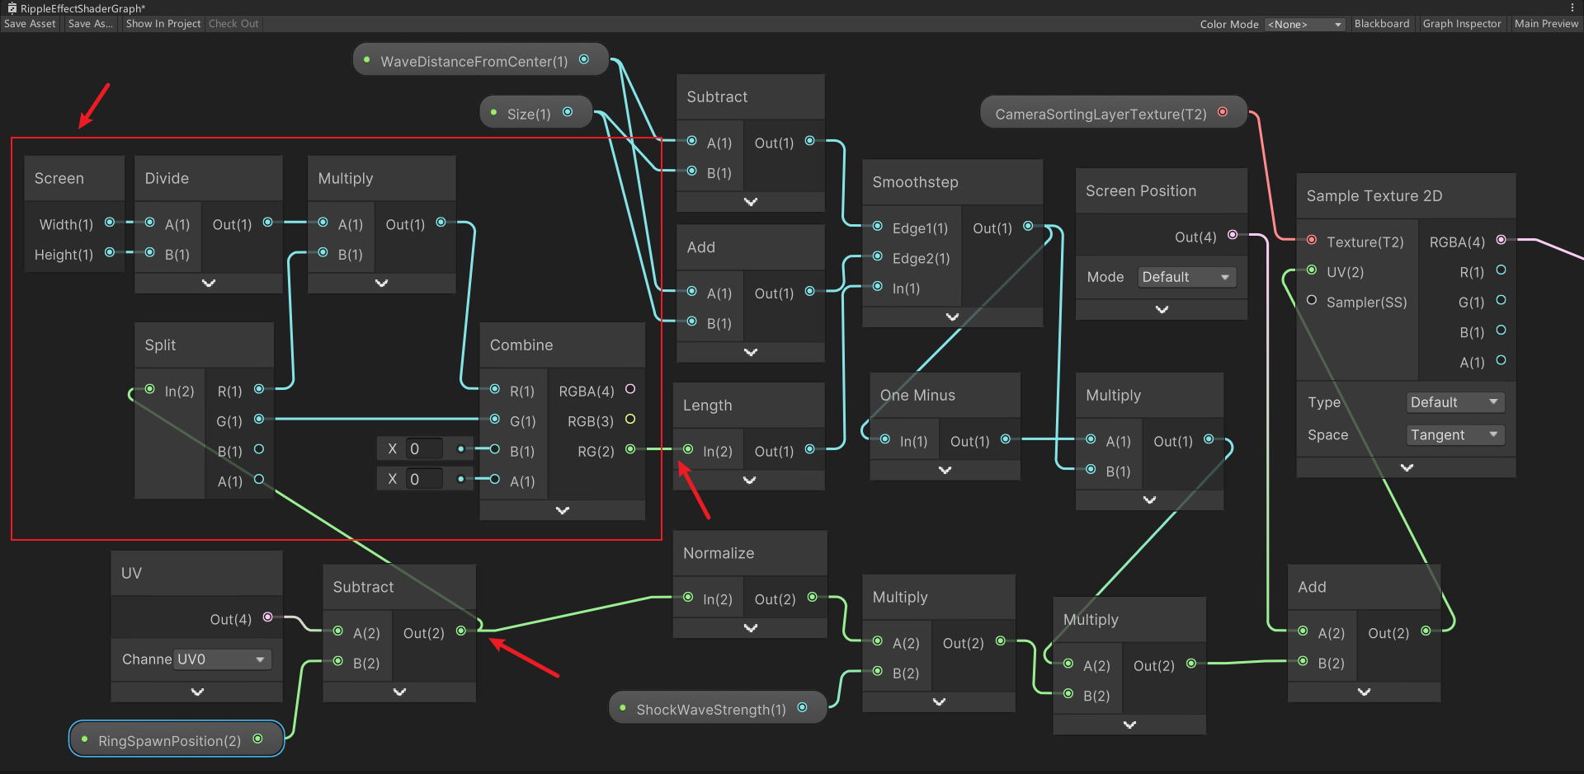Screen dimensions: 1584x774
Task: Click the ShockWaveStrength output port
Action: click(802, 707)
